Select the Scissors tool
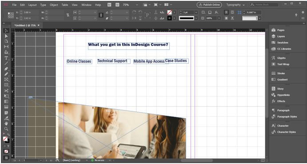The width and height of the screenshot is (307, 164). [6, 91]
